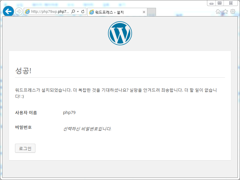Click the search magnifier in address bar
This screenshot has height=180, width=240.
click(x=73, y=11)
